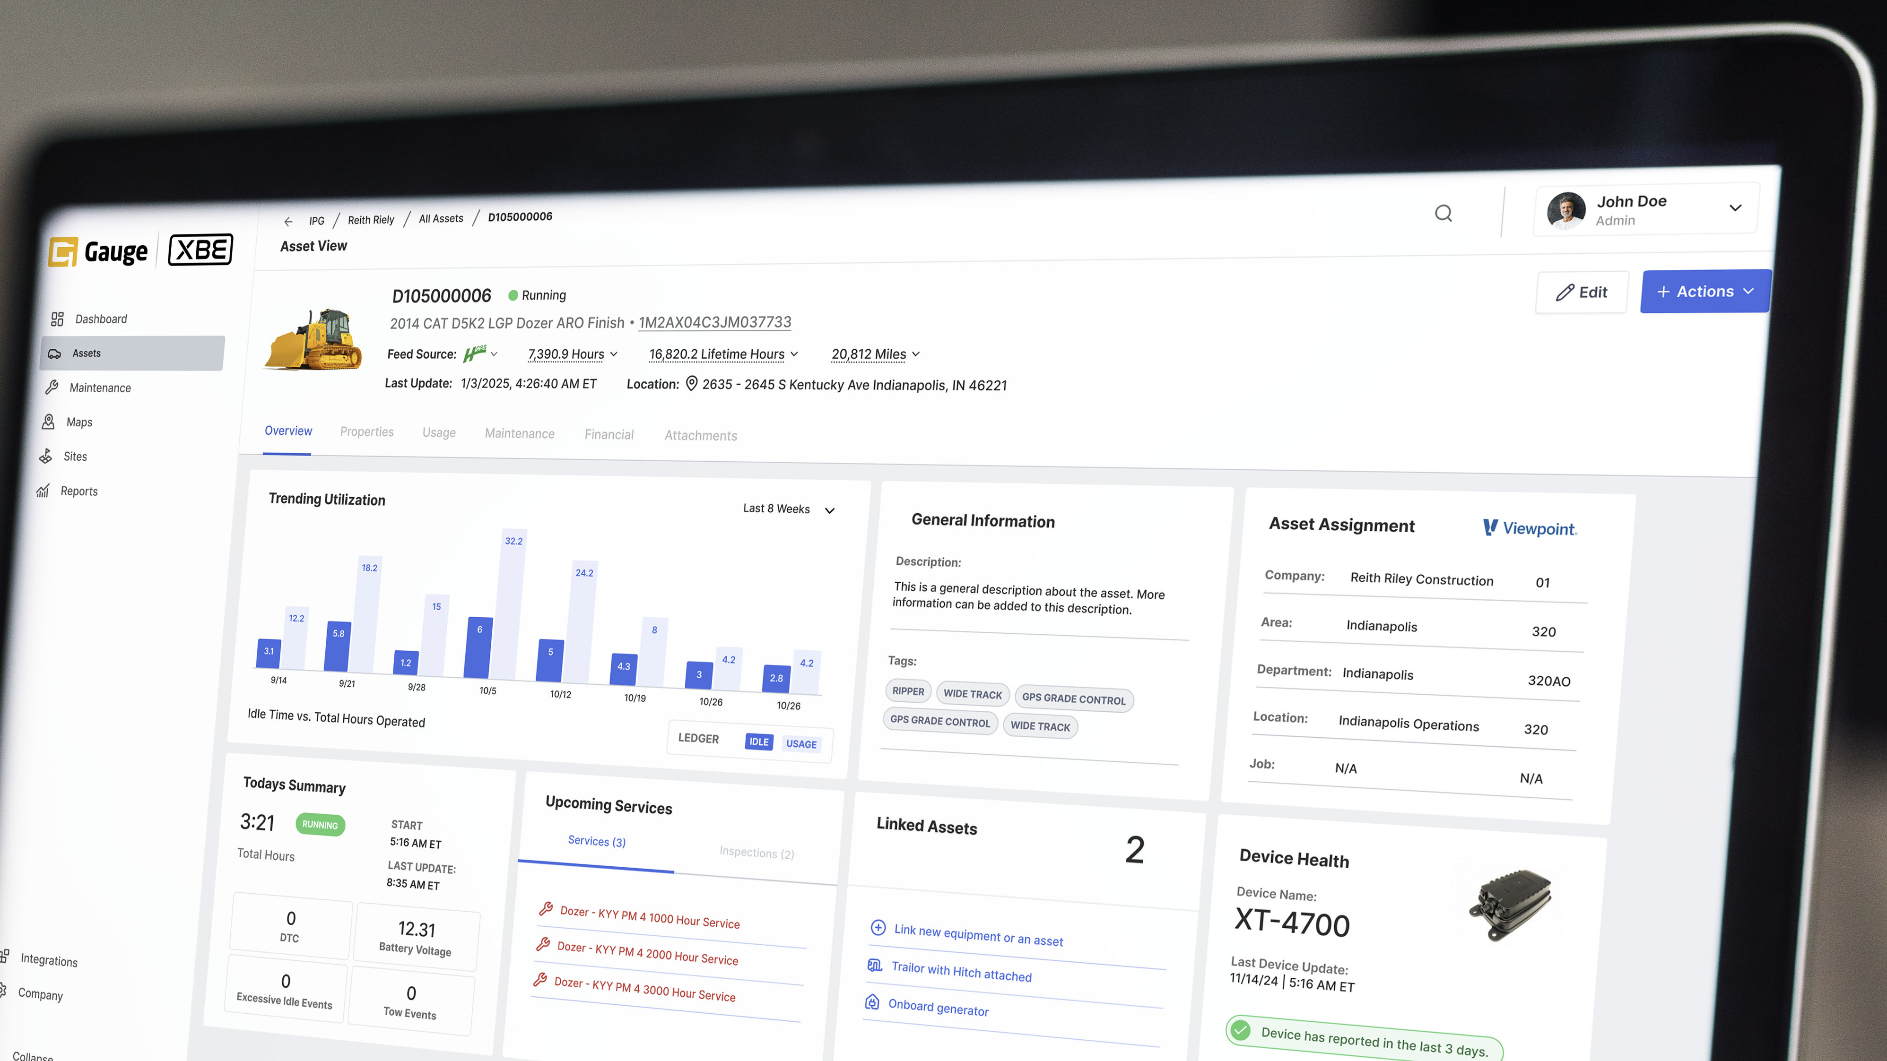Click the Integrations icon in sidebar
Screen dimensions: 1887x1061
coord(4,956)
